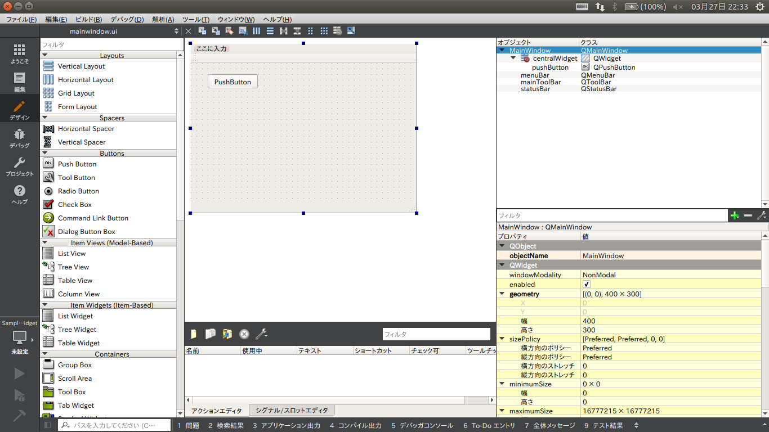Click PushButton on the form canvas
The image size is (769, 432).
click(233, 82)
